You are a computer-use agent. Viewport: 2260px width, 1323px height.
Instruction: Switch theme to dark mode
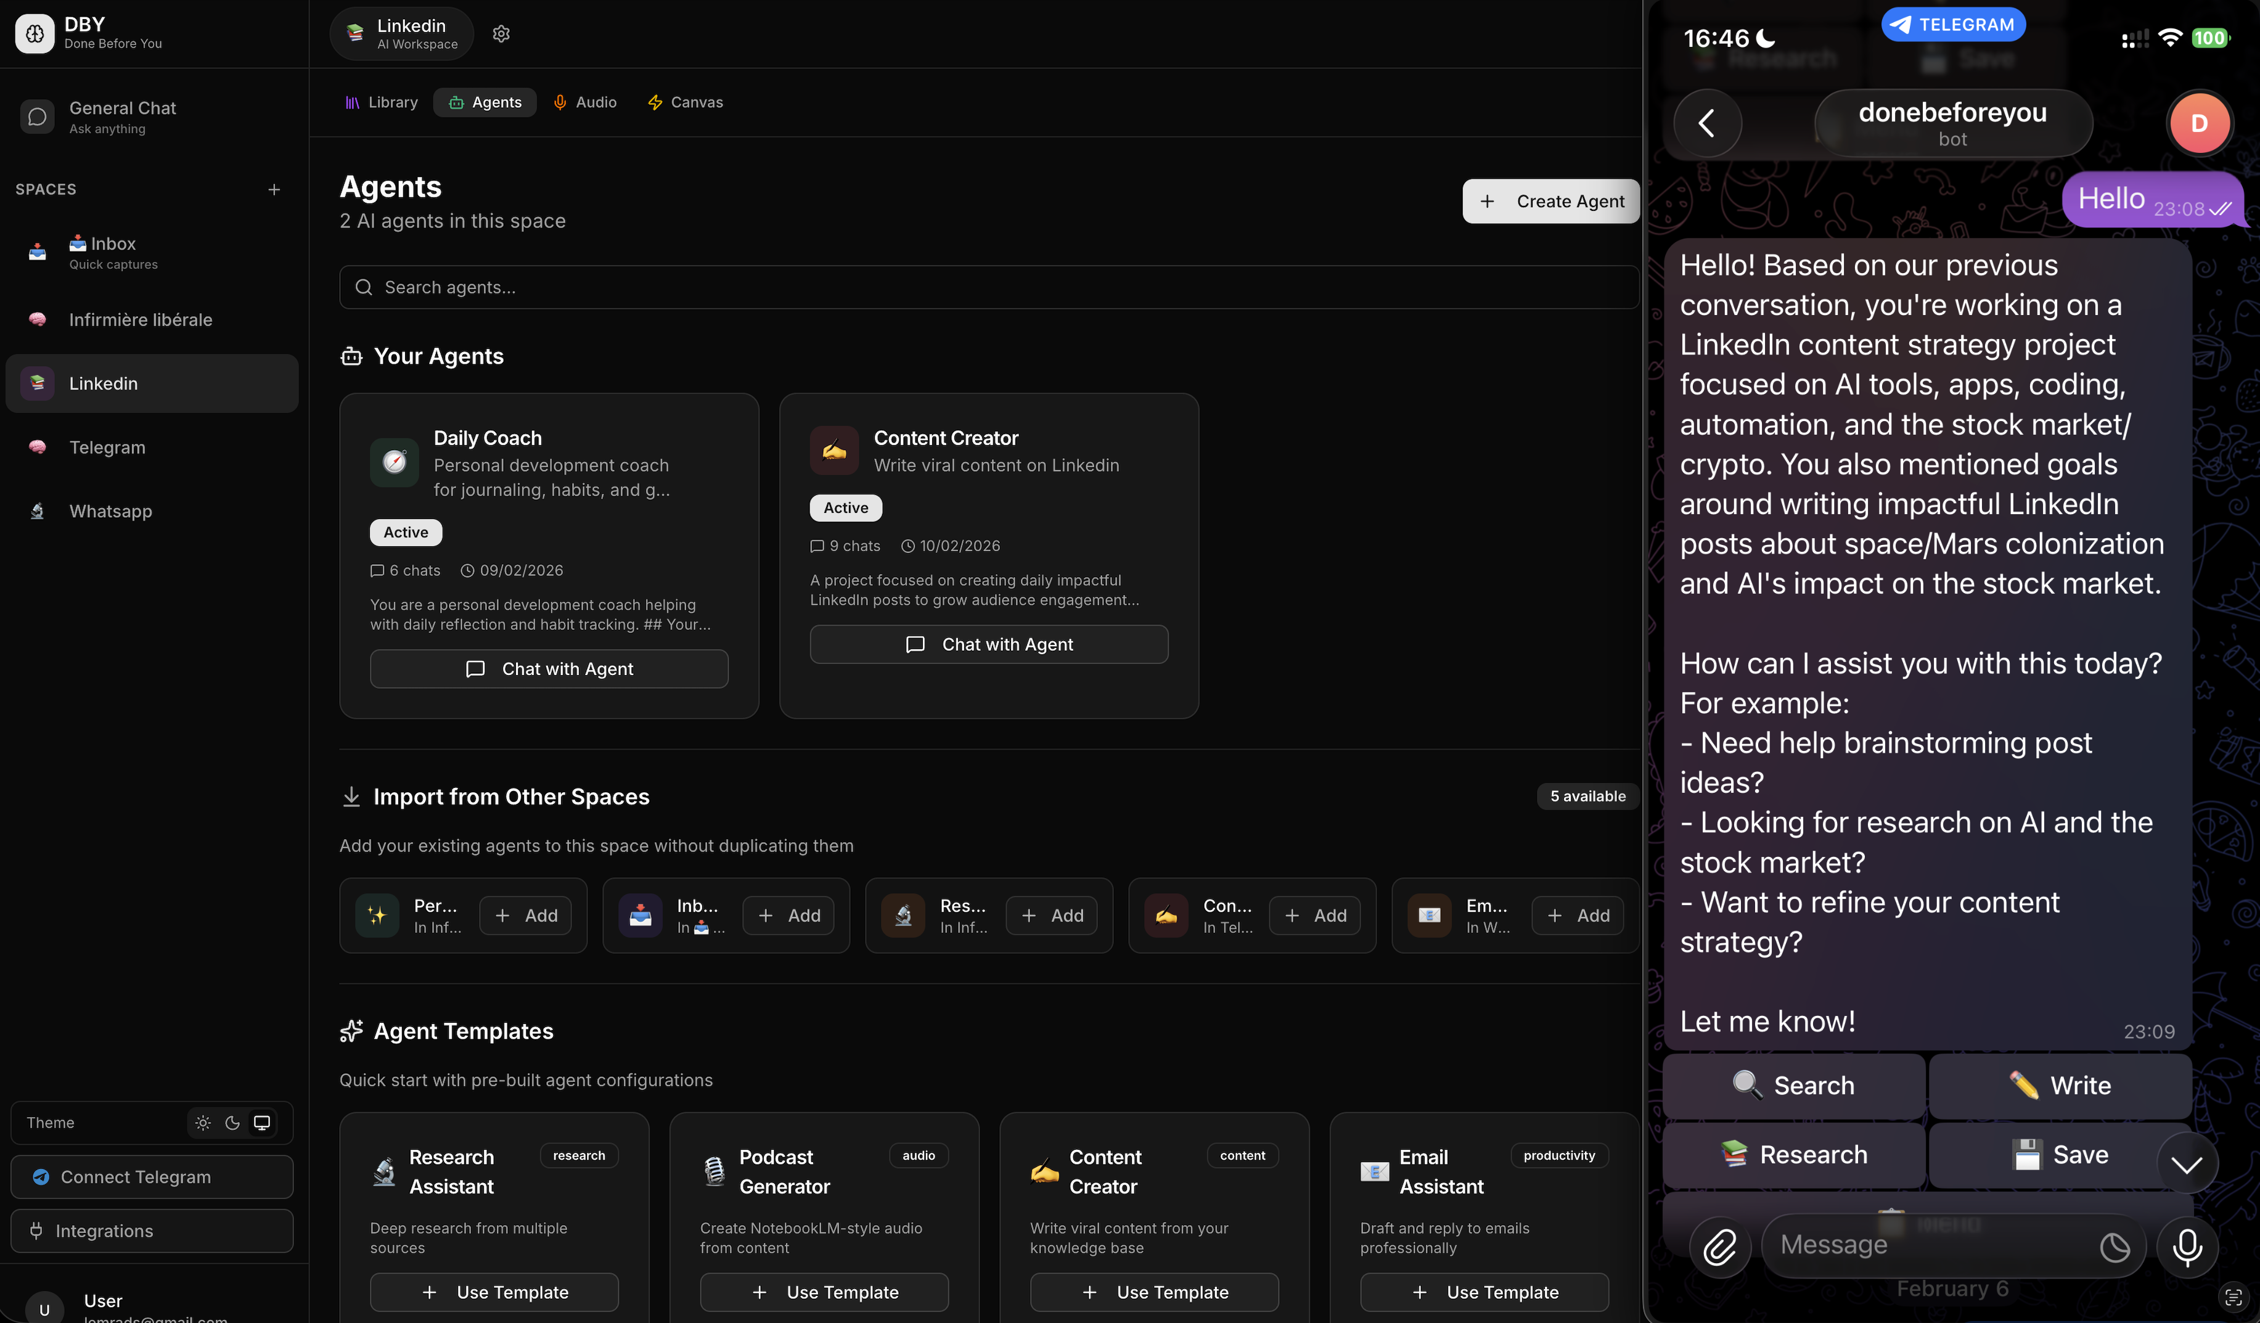(232, 1123)
